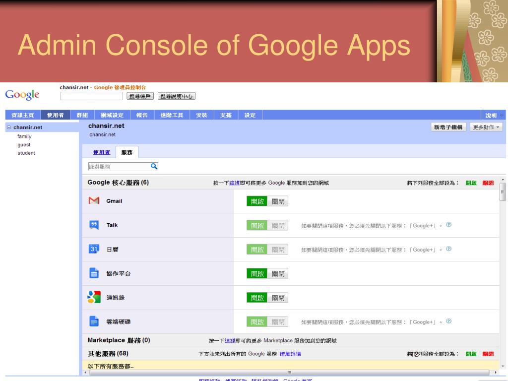Image resolution: width=508 pixels, height=381 pixels.
Task: Switch 協作平台 to 開啟
Action: click(257, 274)
